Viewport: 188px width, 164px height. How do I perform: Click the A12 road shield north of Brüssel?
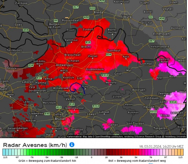click(59, 107)
